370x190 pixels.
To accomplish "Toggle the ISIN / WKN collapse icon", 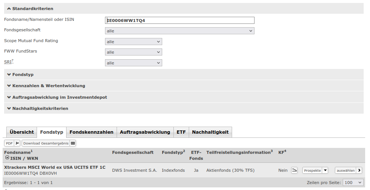I will (x=7, y=158).
